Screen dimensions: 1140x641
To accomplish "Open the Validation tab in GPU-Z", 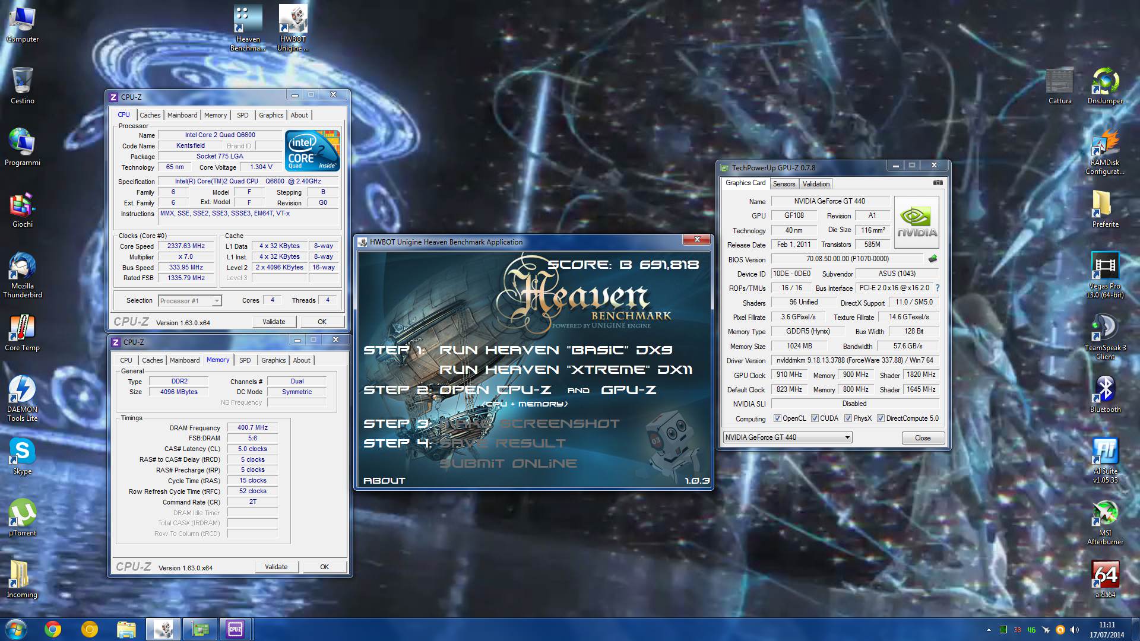I will 816,184.
